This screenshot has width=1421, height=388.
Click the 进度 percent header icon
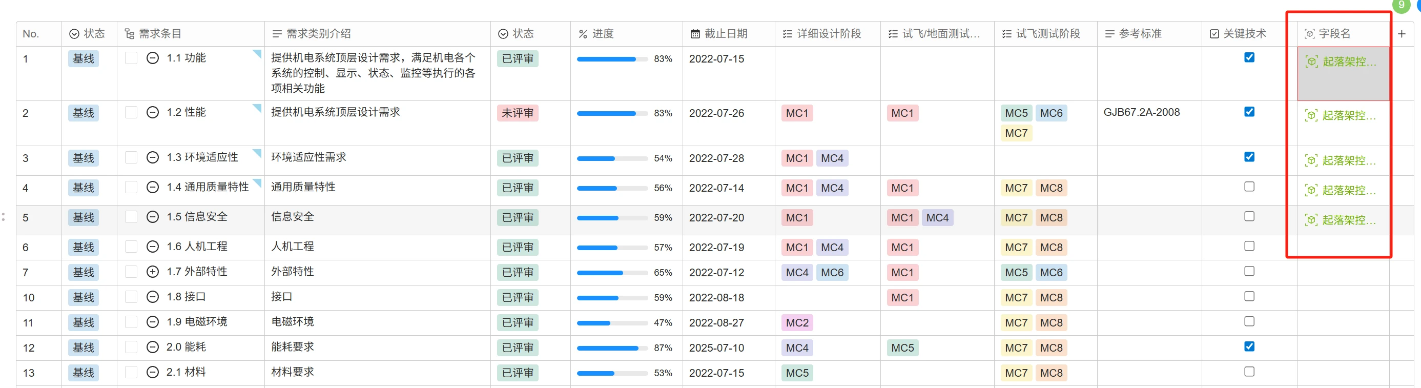[583, 34]
